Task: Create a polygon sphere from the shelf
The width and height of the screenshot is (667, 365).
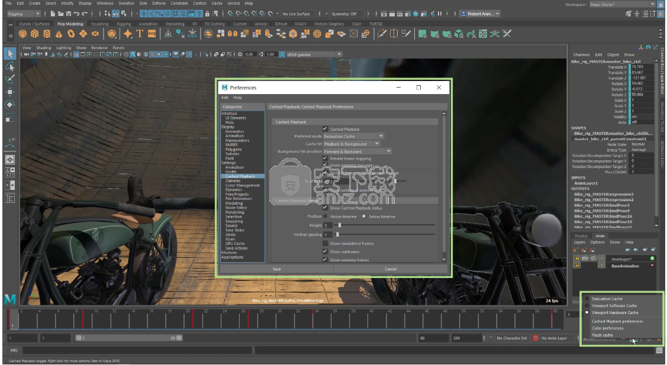Action: [22, 34]
